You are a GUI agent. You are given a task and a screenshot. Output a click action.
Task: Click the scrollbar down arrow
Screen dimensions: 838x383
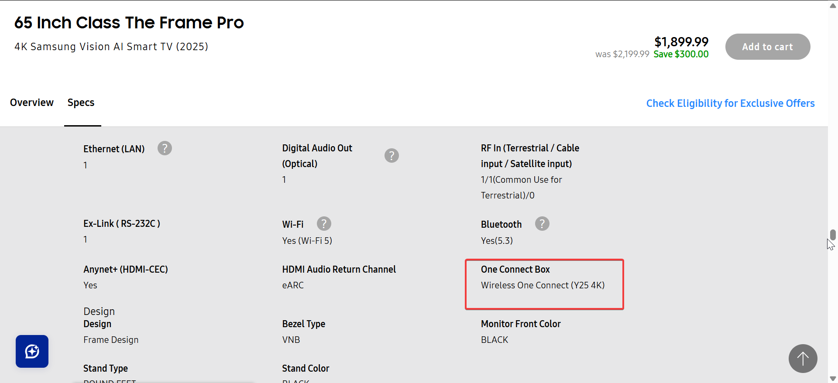point(833,378)
